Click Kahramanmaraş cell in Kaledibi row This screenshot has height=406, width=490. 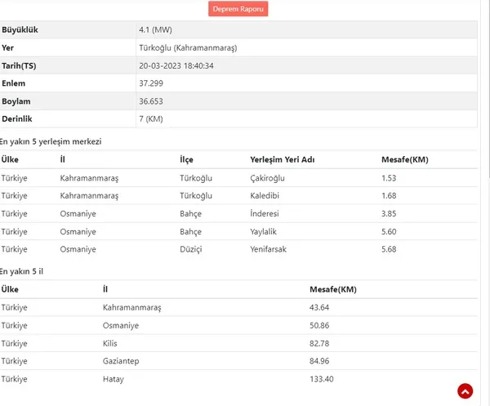click(x=89, y=196)
